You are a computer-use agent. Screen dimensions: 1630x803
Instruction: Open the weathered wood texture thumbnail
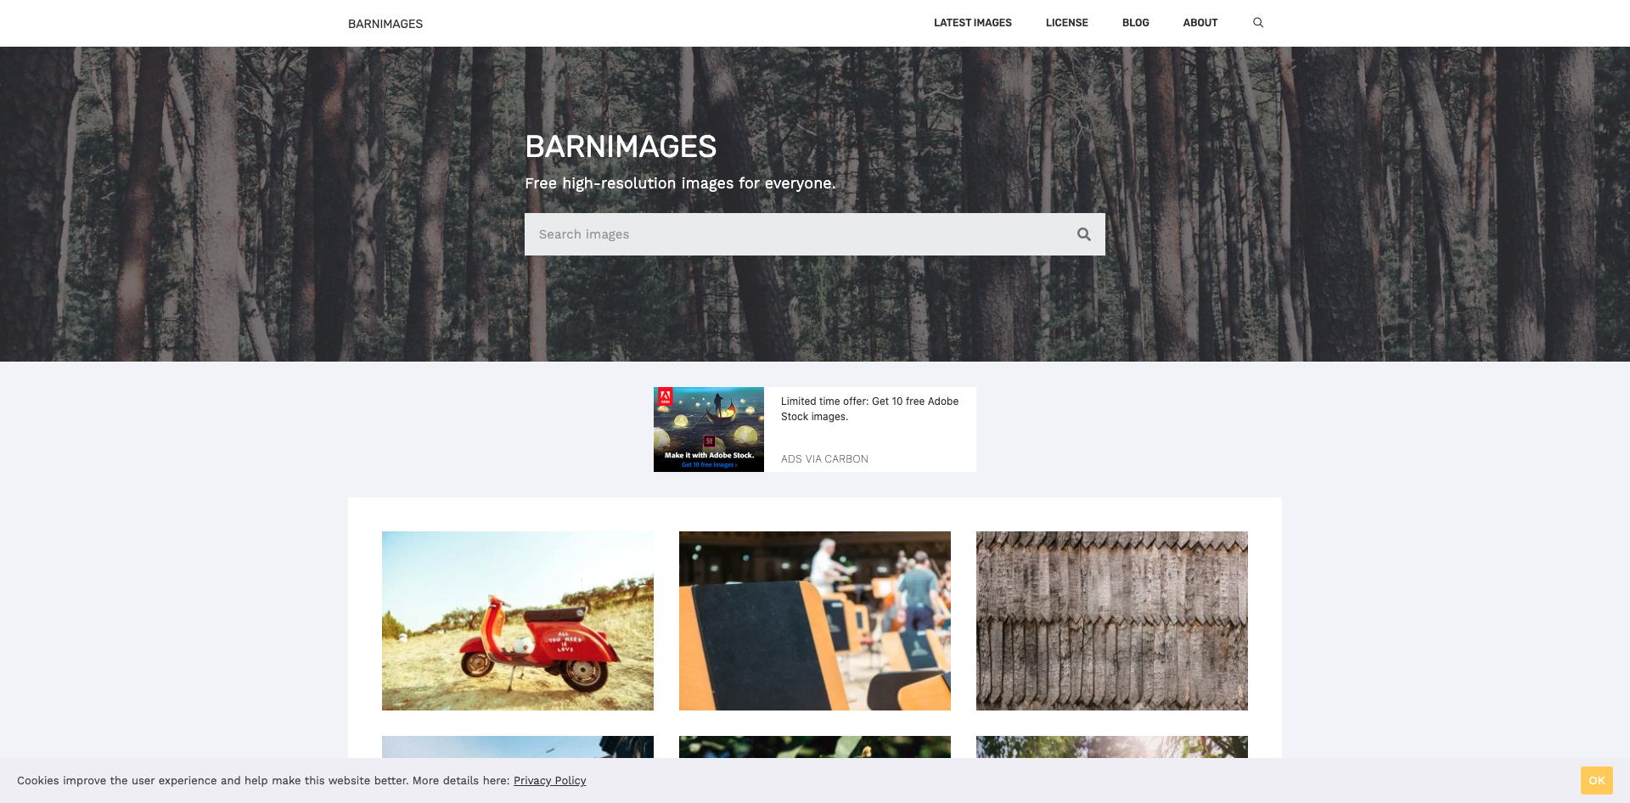(1112, 620)
